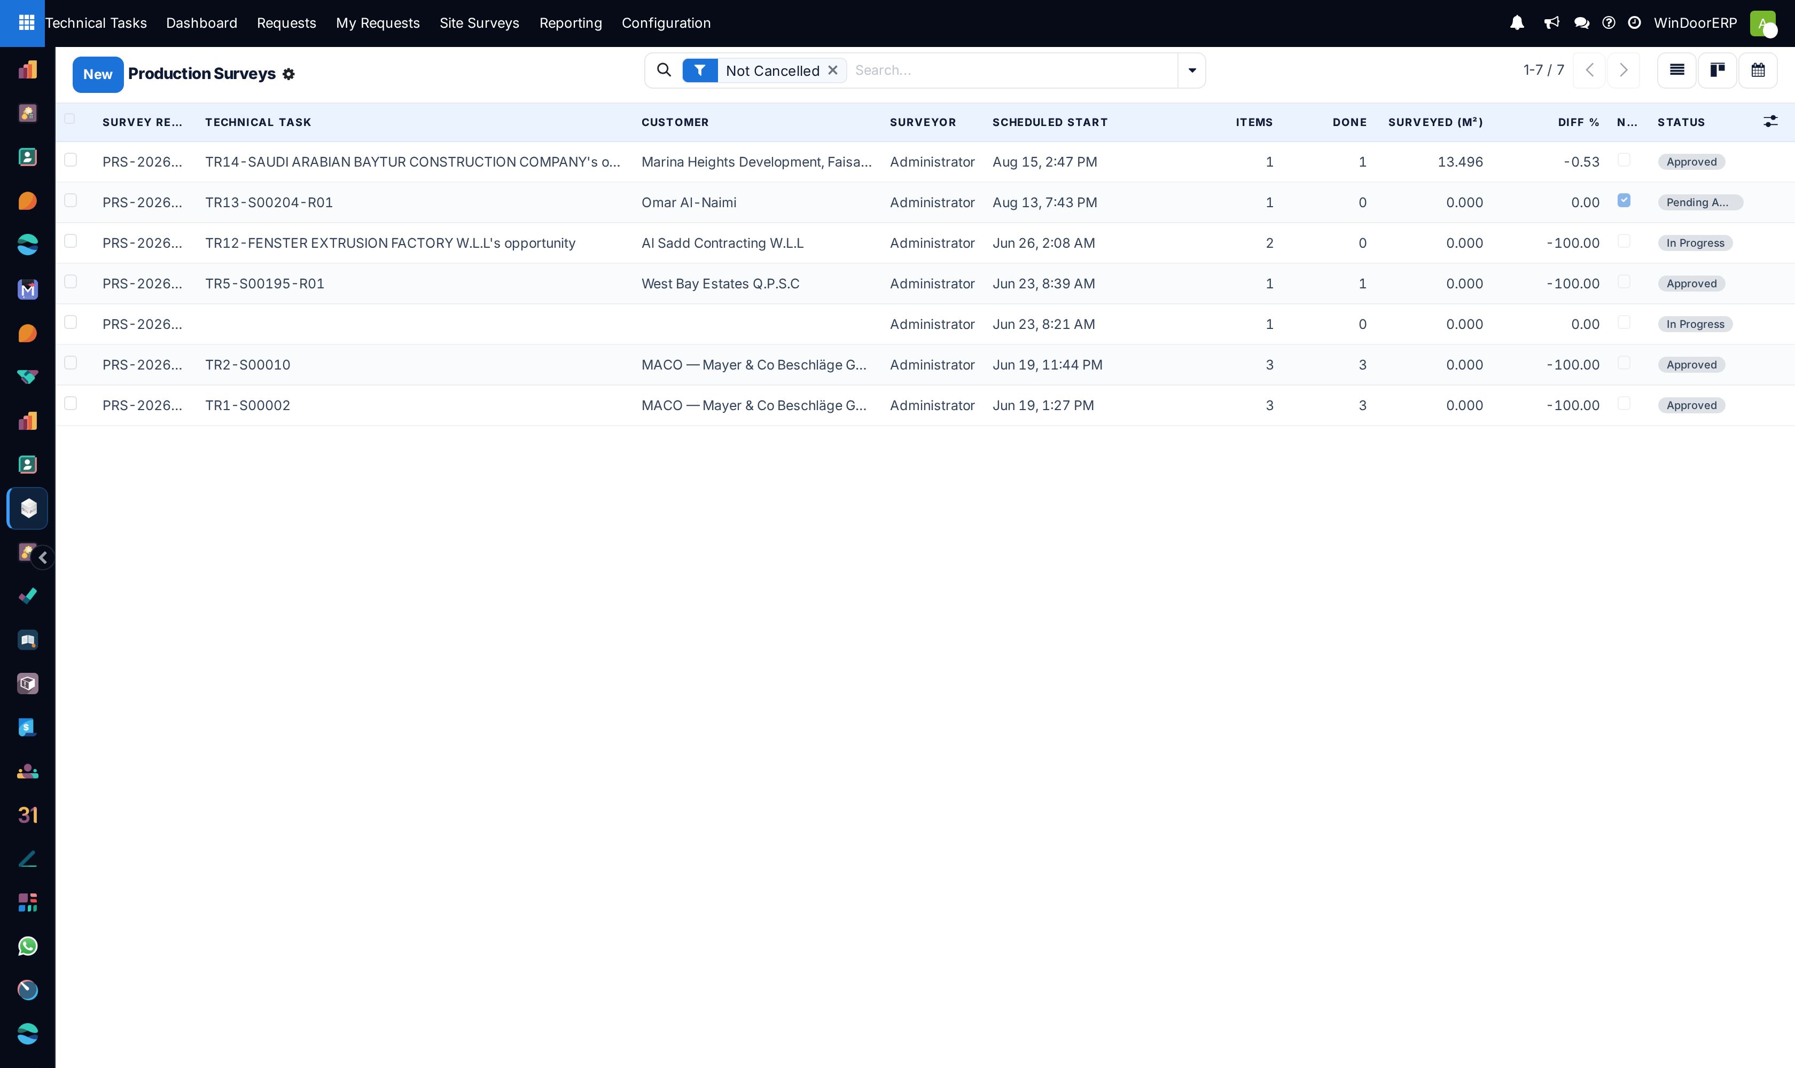This screenshot has width=1795, height=1068.
Task: Toggle the checked N... box for Omar Al-Naimi
Action: (1624, 200)
